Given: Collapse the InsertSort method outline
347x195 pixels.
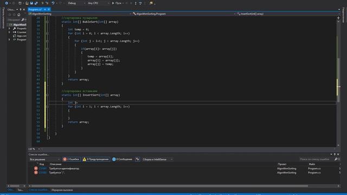Looking at the screenshot, I should 47,95.
